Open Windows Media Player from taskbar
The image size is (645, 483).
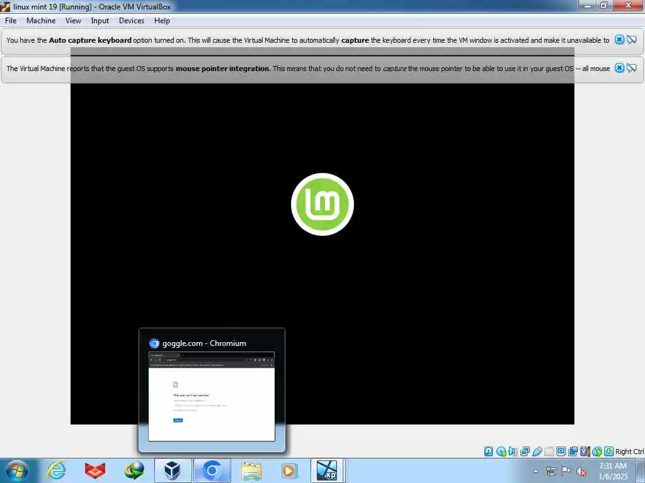(290, 470)
